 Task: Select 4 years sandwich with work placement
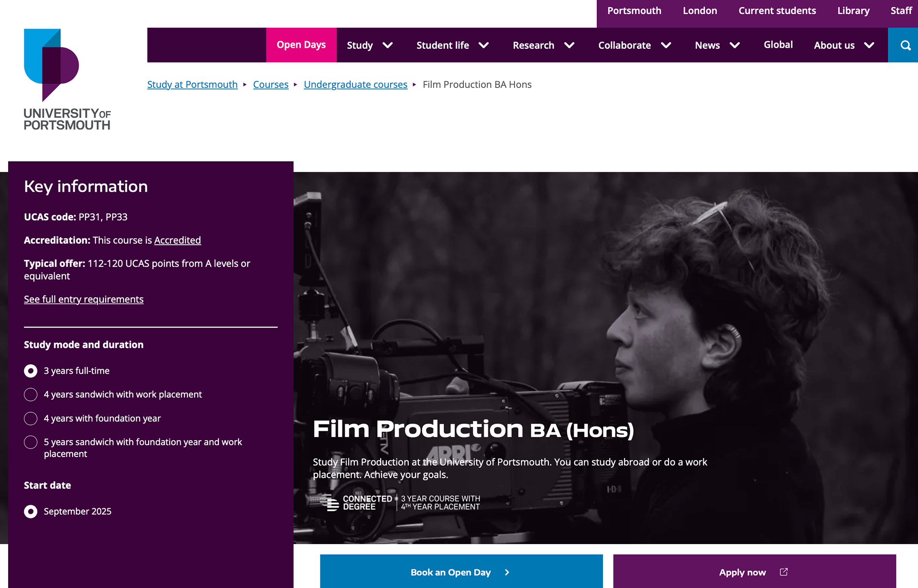[x=31, y=394]
